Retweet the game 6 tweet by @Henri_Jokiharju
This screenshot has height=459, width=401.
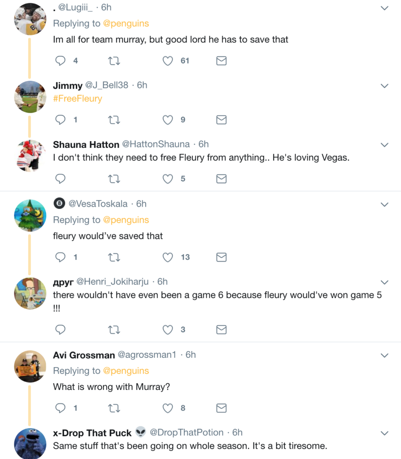coord(114,330)
